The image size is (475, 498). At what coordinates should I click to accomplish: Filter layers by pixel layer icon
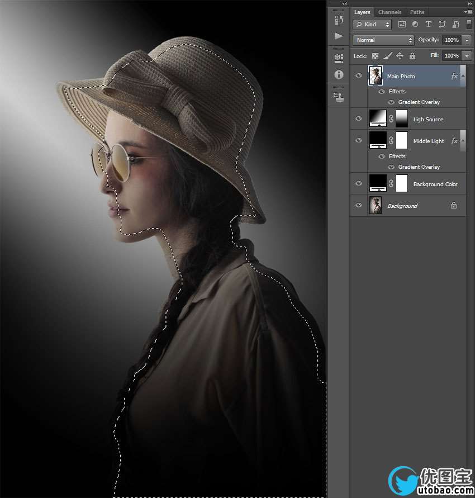pos(402,25)
